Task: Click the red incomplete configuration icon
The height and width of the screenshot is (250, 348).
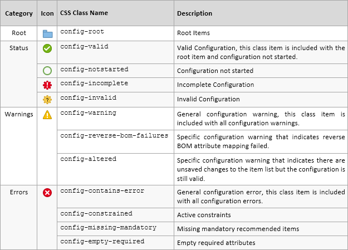Action: coord(47,85)
